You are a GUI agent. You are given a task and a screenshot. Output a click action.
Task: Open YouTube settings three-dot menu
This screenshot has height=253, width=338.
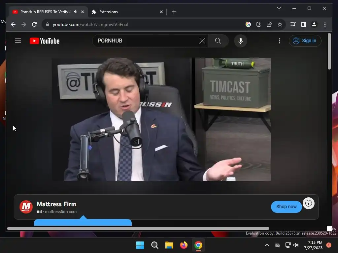(279, 41)
